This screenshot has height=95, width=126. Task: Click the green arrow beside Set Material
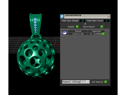(106, 82)
